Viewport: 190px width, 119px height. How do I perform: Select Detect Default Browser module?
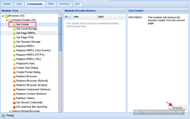26,111
